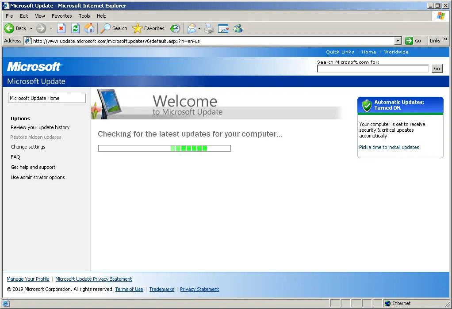
Task: Click the IE icon in title bar
Action: point(6,5)
